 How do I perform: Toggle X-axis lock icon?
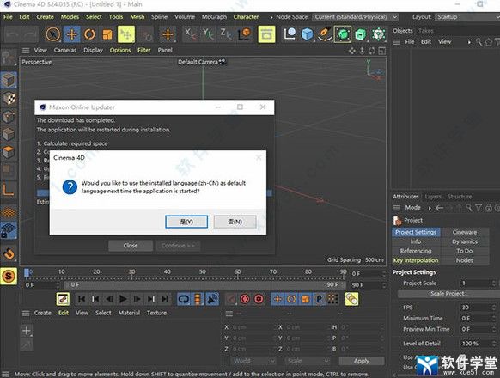[191, 34]
